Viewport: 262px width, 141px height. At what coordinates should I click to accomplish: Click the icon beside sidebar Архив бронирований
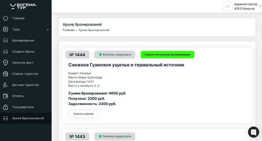tap(6, 118)
